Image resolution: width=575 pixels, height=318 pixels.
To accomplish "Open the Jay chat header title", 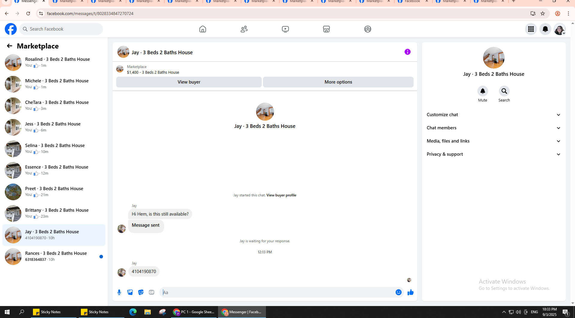I will 162,52.
